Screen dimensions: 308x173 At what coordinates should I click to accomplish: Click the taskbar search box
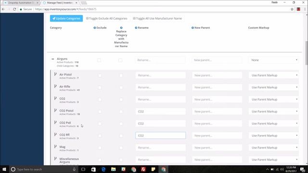click(x=44, y=169)
